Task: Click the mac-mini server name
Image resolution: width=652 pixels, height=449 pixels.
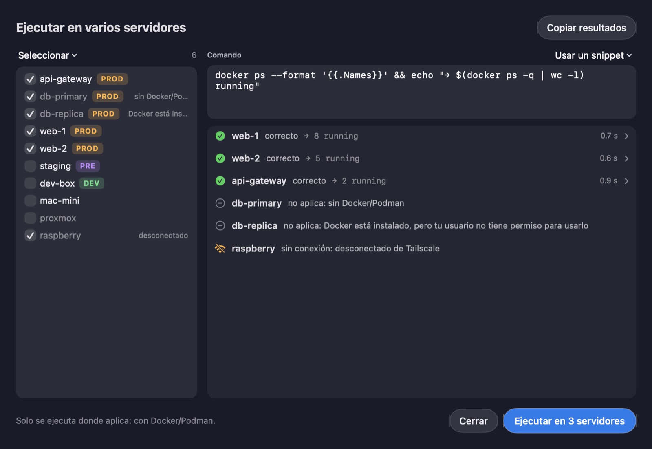Action: pos(59,200)
